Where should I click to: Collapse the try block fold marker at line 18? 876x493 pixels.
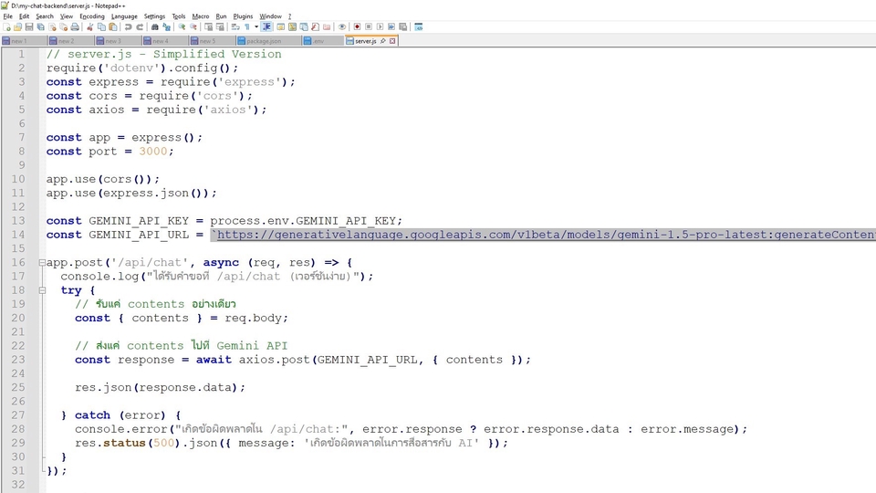[x=41, y=290]
